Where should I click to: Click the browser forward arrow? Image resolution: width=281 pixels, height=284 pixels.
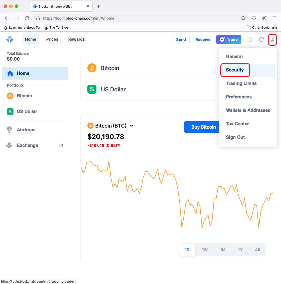tap(17, 18)
